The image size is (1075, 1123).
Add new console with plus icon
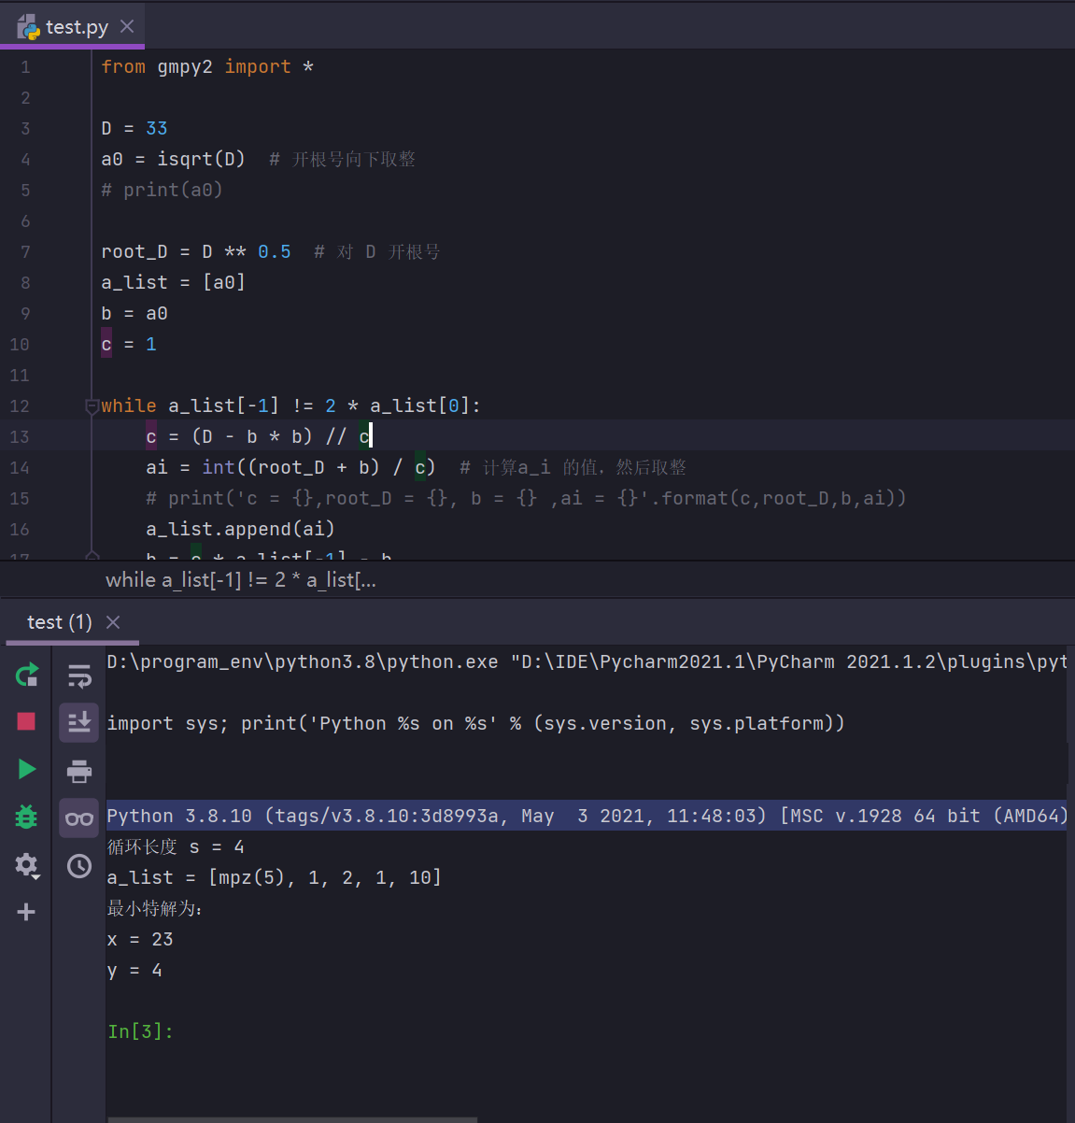[26, 912]
